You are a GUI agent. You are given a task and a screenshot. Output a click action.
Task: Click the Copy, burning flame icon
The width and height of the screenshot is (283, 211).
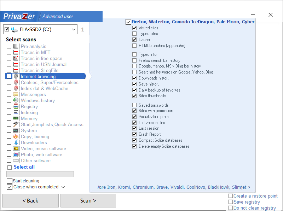[x=16, y=136]
